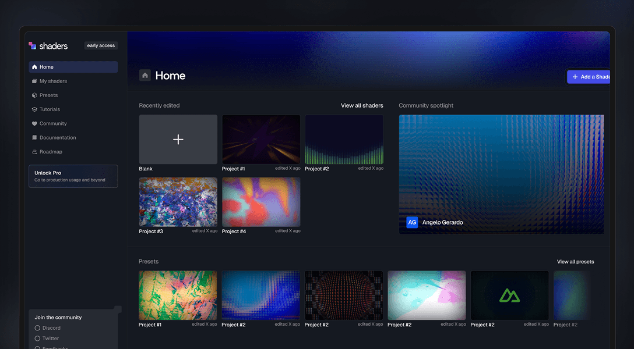Click the Documentation book icon
Viewport: 634px width, 349px height.
click(x=34, y=138)
